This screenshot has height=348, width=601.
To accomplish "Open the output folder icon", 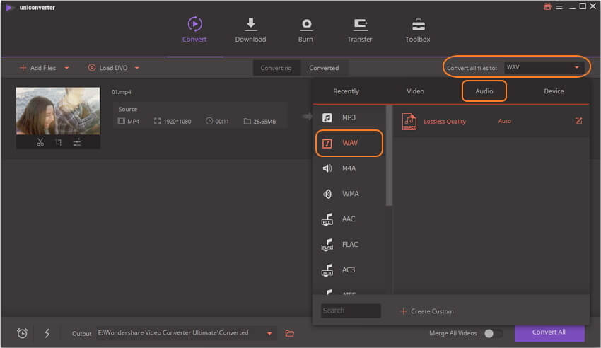I will point(290,333).
